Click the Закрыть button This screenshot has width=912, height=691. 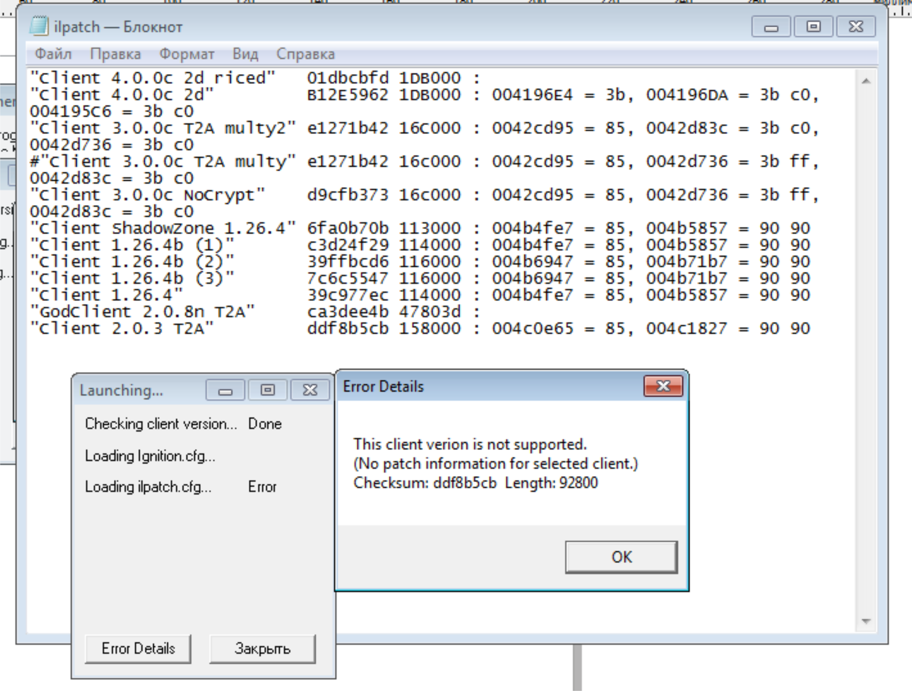(262, 648)
